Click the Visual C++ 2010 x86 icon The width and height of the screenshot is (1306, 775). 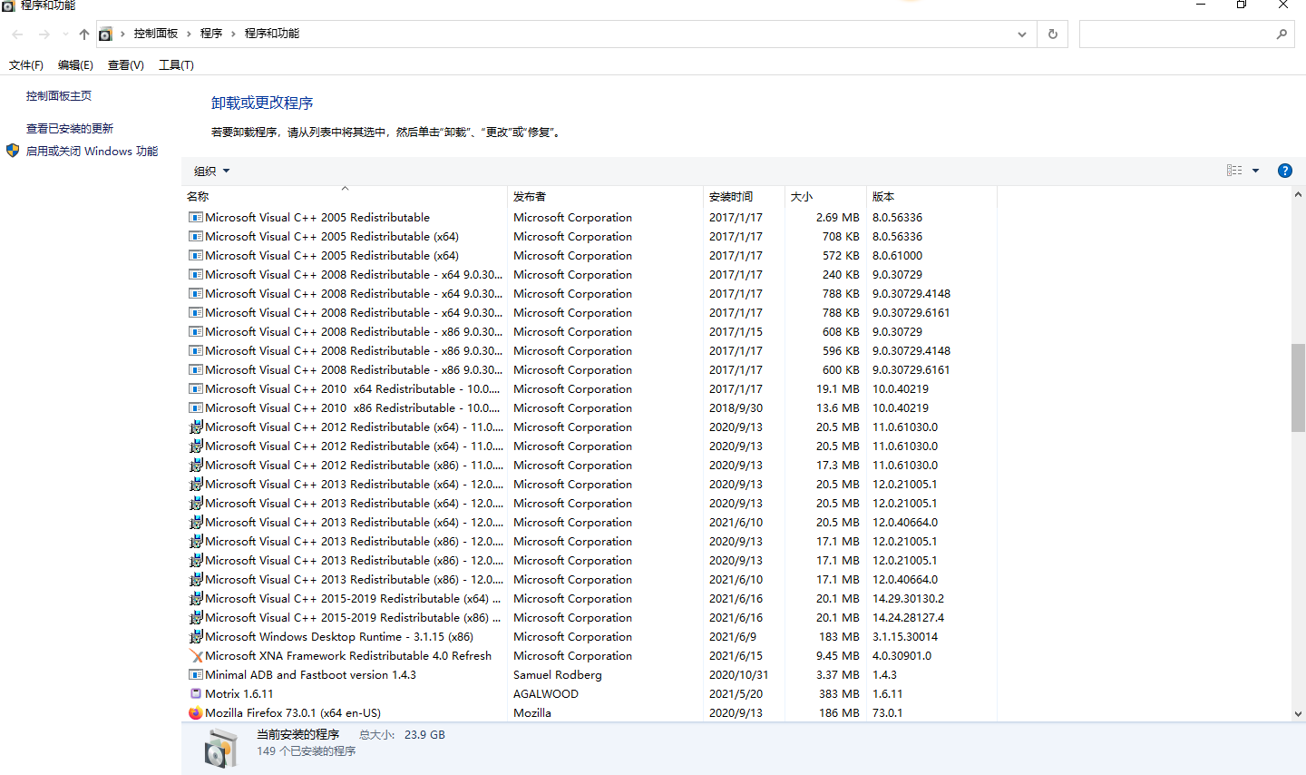coord(195,407)
